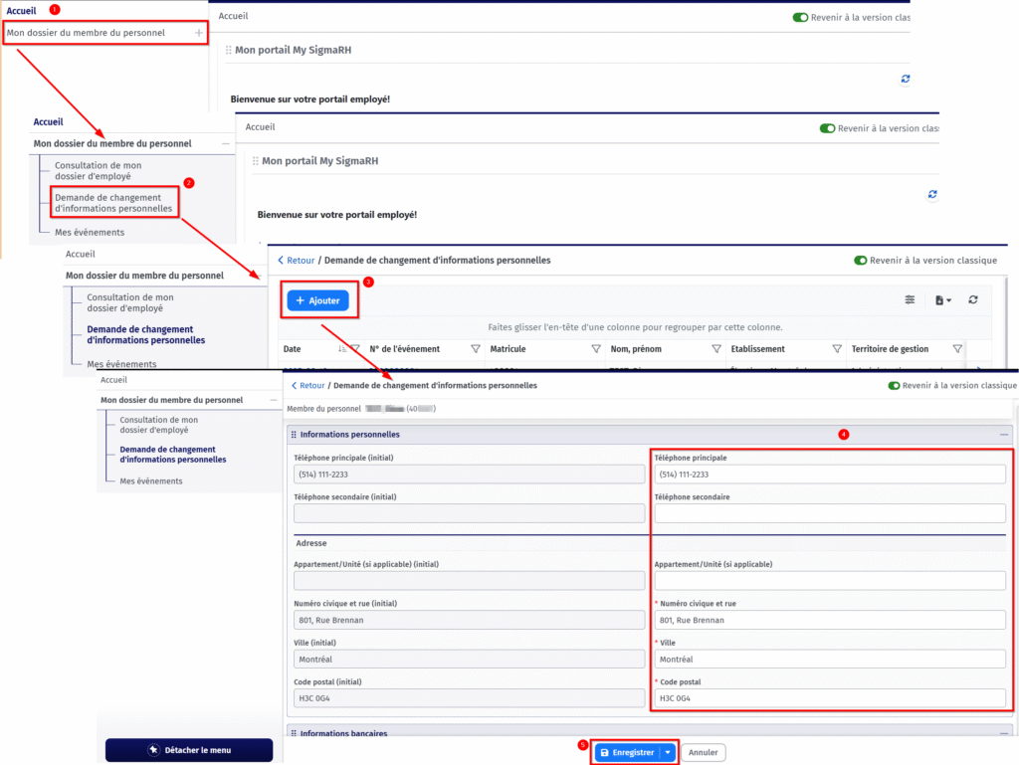Open filter for Etablissement column
This screenshot has height=765, width=1019.
click(x=837, y=349)
